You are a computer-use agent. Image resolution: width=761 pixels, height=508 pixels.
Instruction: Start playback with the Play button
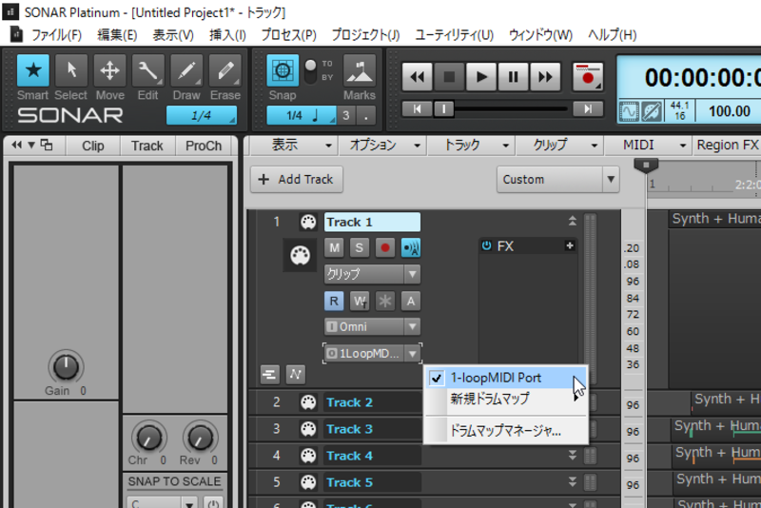pyautogui.click(x=481, y=77)
